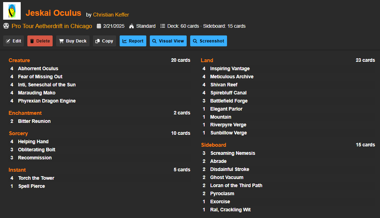Open Torch the Tower card
Viewport: 380px width, 218px height.
(x=36, y=178)
